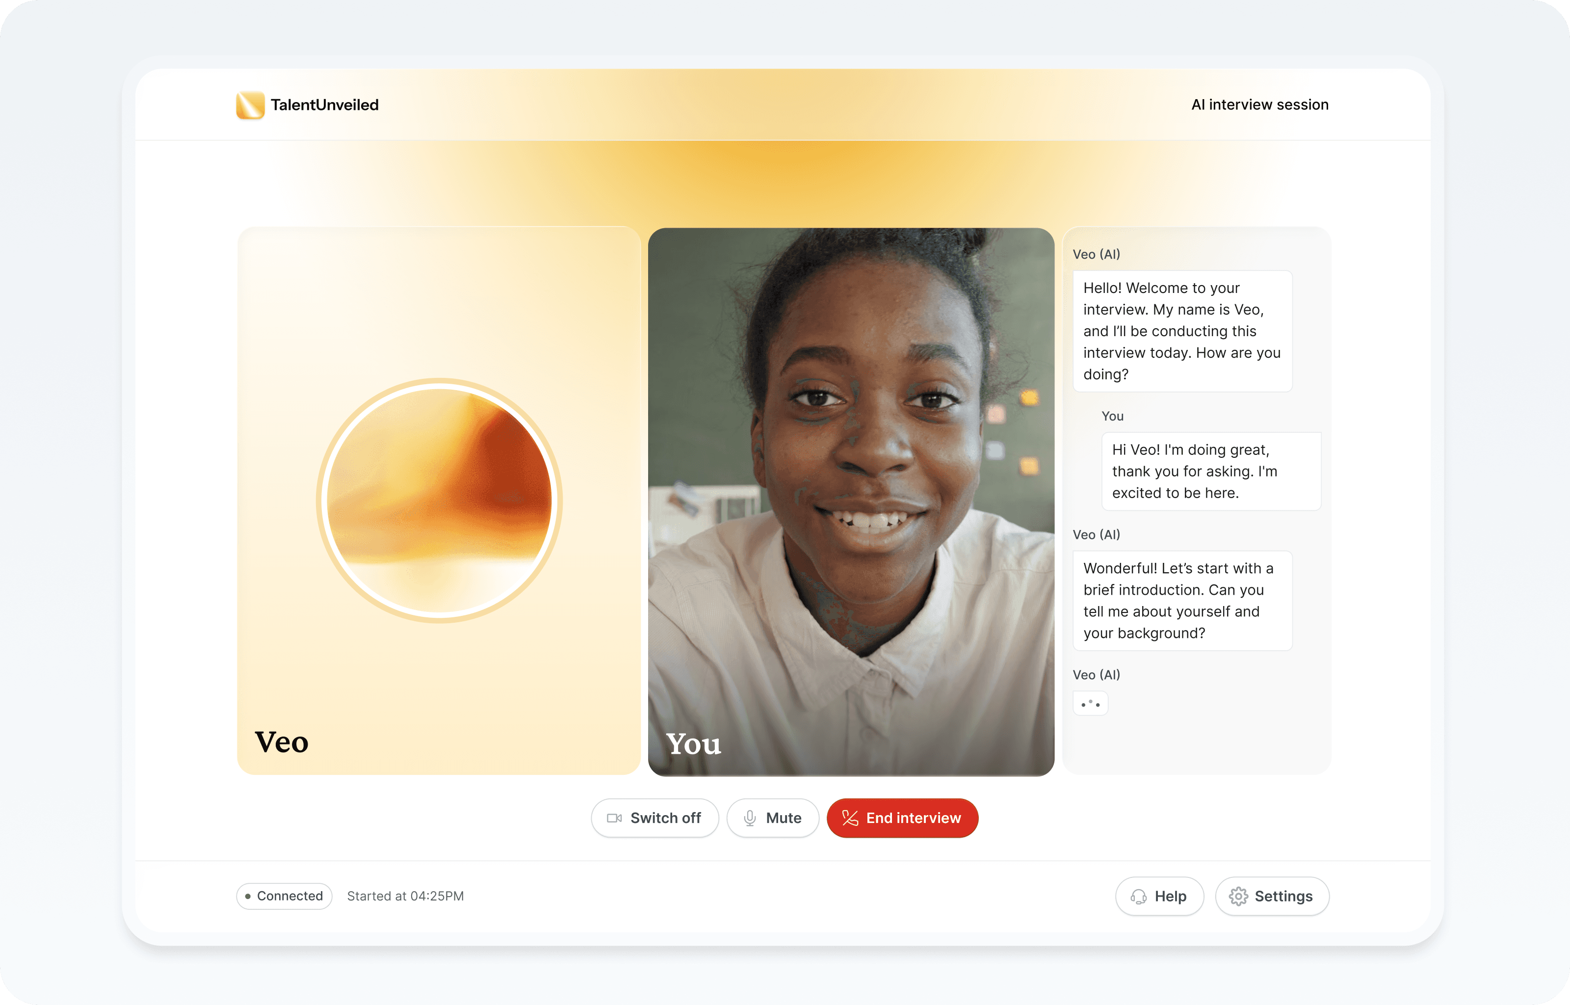Click the Connected status dot

[x=248, y=897]
